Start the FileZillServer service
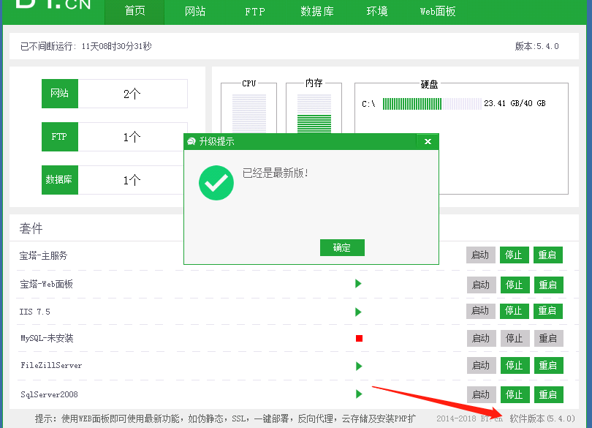Viewport: 592px width, 428px height. 481,365
